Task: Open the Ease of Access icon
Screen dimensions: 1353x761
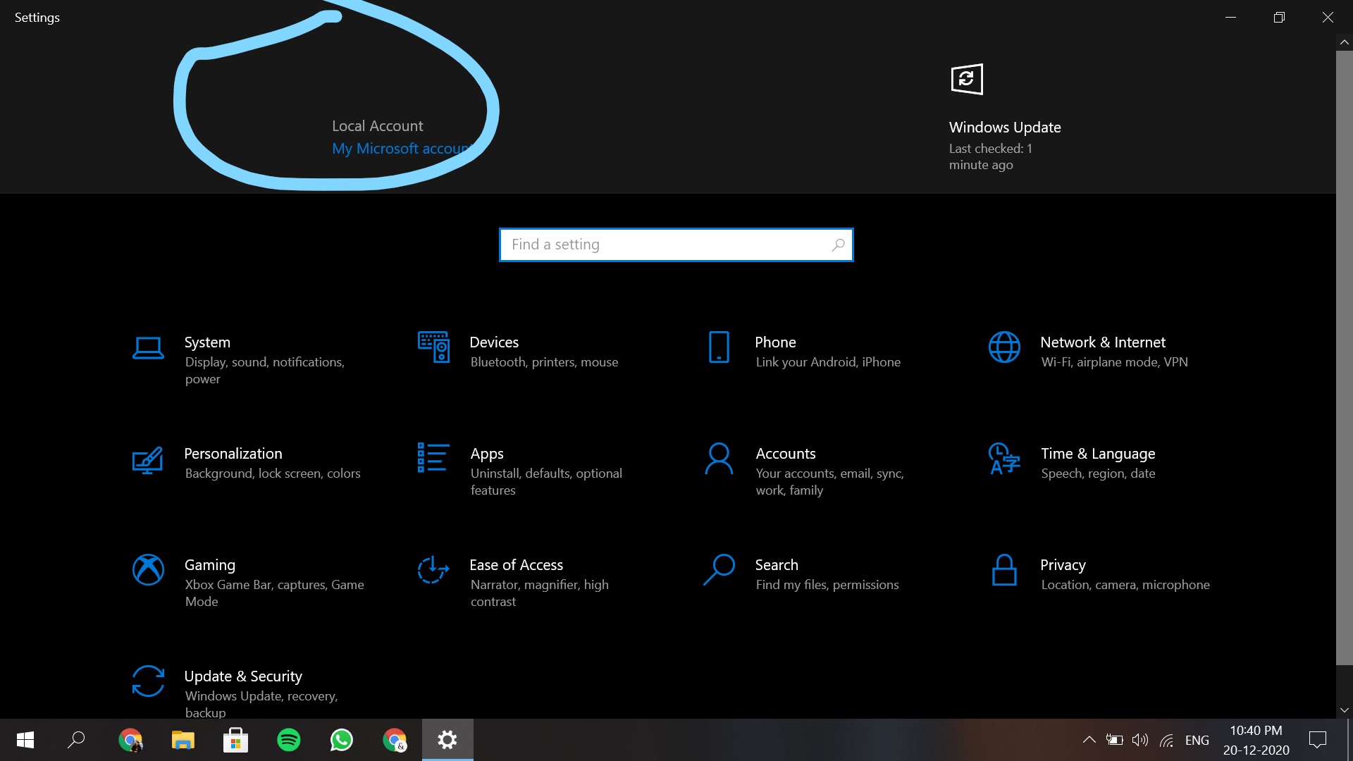Action: [433, 569]
